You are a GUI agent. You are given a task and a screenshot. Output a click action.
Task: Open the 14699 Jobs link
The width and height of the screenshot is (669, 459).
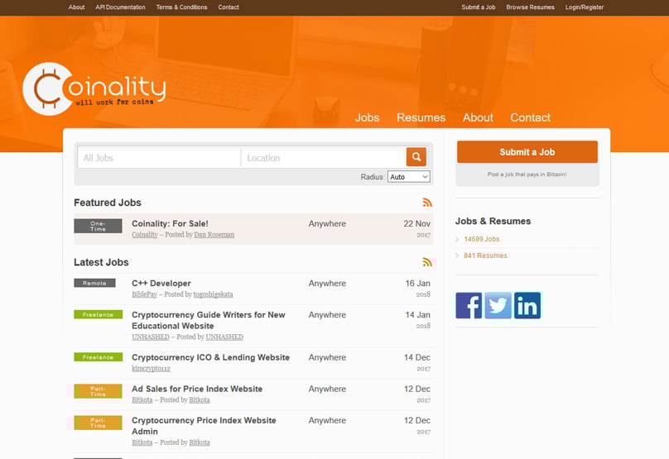point(482,239)
